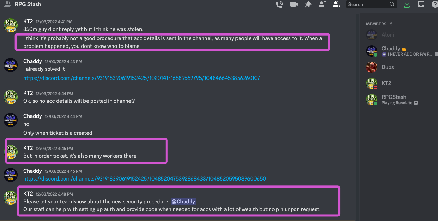The width and height of the screenshot is (438, 221).
Task: Open first Discord channel link from Chaddy
Action: 142,78
